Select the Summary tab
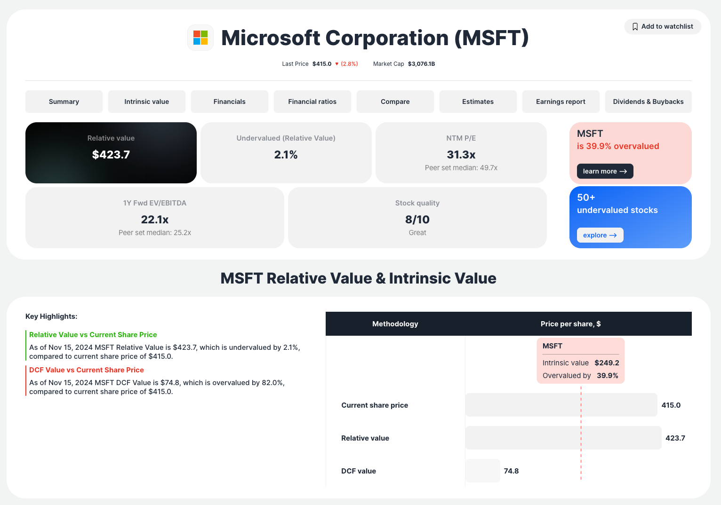This screenshot has width=721, height=505. [x=64, y=101]
